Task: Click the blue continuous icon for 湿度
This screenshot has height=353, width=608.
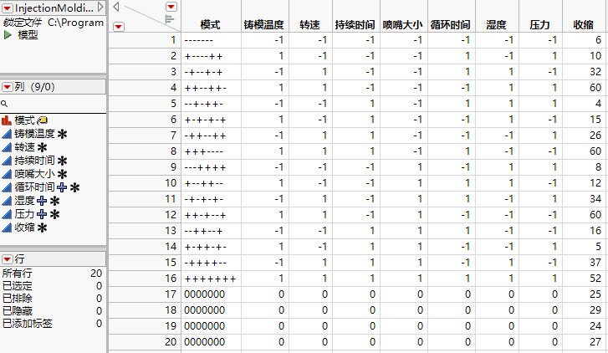Action: click(x=7, y=201)
